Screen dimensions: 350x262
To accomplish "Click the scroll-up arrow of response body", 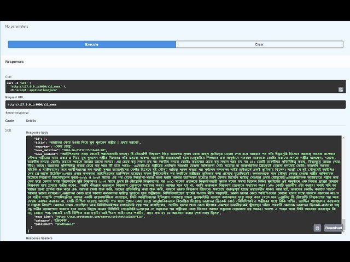I will (344, 138).
